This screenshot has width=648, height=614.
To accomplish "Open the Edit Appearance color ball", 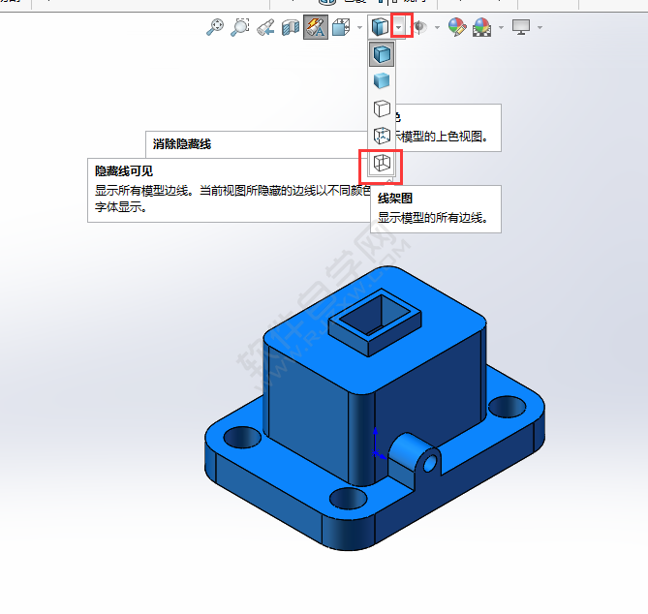I will (456, 27).
